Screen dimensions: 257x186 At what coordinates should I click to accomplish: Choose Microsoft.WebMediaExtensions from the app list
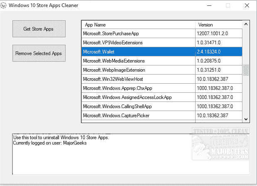point(138,61)
